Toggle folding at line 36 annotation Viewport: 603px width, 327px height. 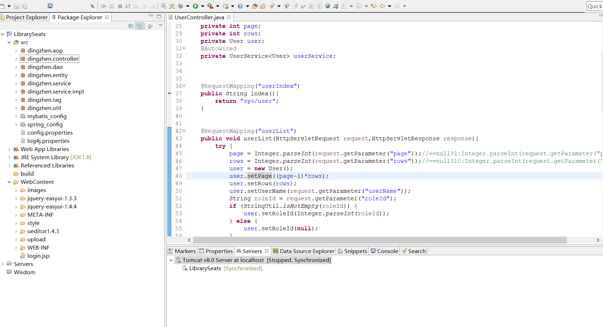pyautogui.click(x=184, y=86)
